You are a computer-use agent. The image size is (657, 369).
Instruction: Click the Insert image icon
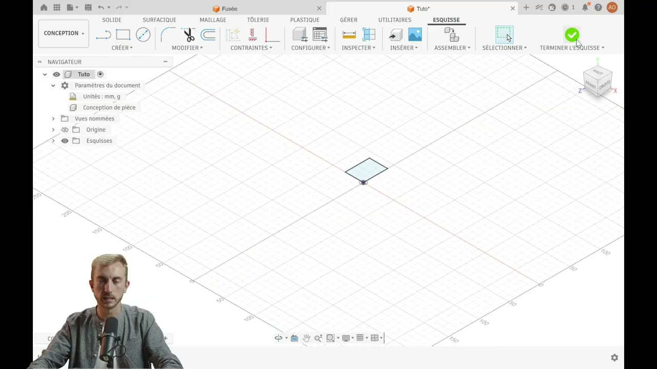(x=415, y=34)
